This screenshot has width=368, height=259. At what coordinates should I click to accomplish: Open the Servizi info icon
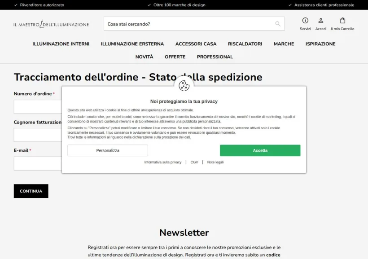[x=305, y=21]
